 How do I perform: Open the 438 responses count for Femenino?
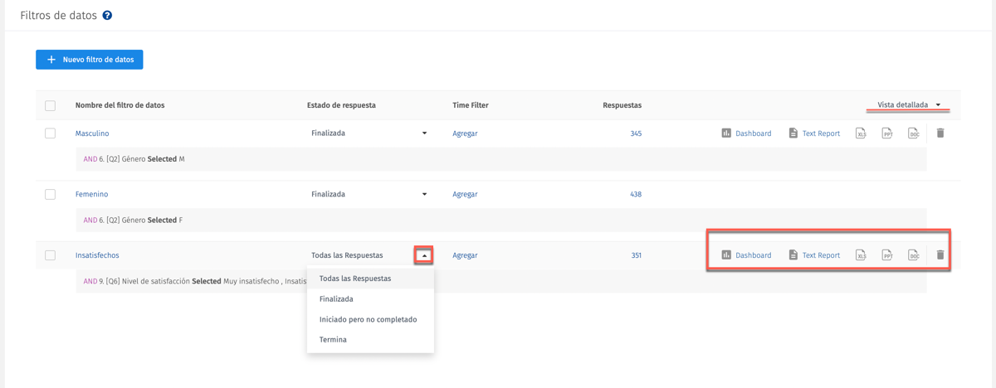(x=636, y=194)
